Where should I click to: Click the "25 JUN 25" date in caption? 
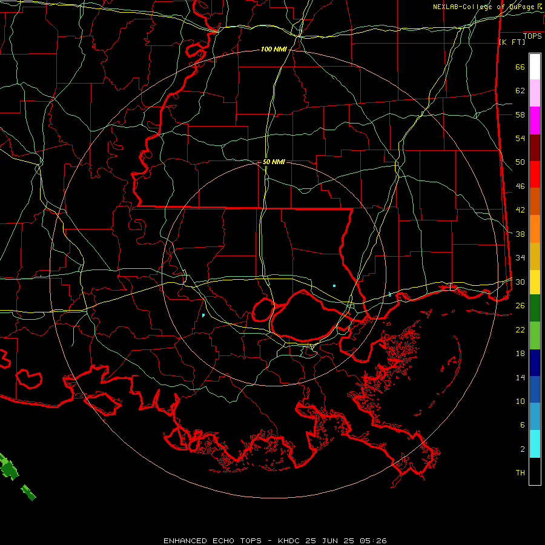[x=329, y=541]
